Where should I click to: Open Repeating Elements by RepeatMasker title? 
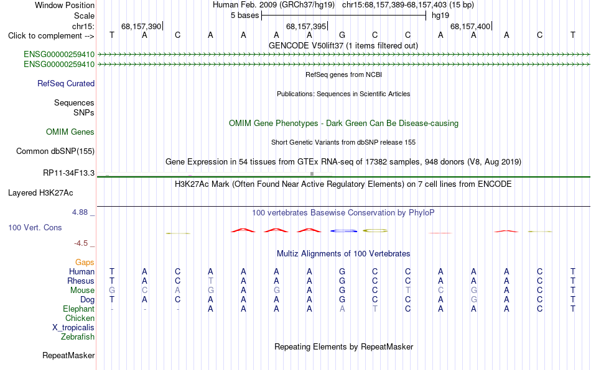(x=343, y=346)
